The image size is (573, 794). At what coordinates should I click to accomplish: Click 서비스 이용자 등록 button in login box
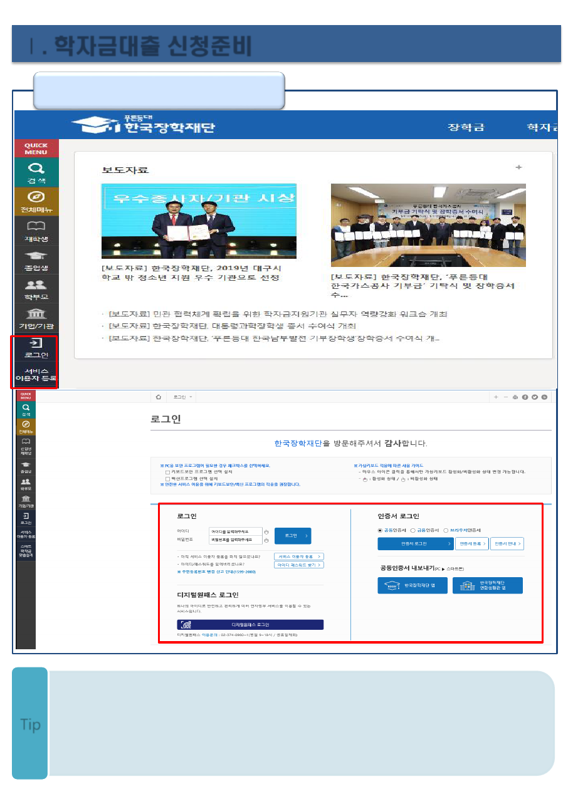pyautogui.click(x=299, y=556)
